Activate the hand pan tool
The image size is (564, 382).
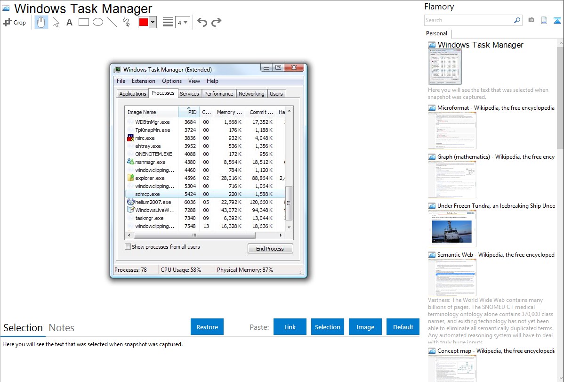coord(41,22)
